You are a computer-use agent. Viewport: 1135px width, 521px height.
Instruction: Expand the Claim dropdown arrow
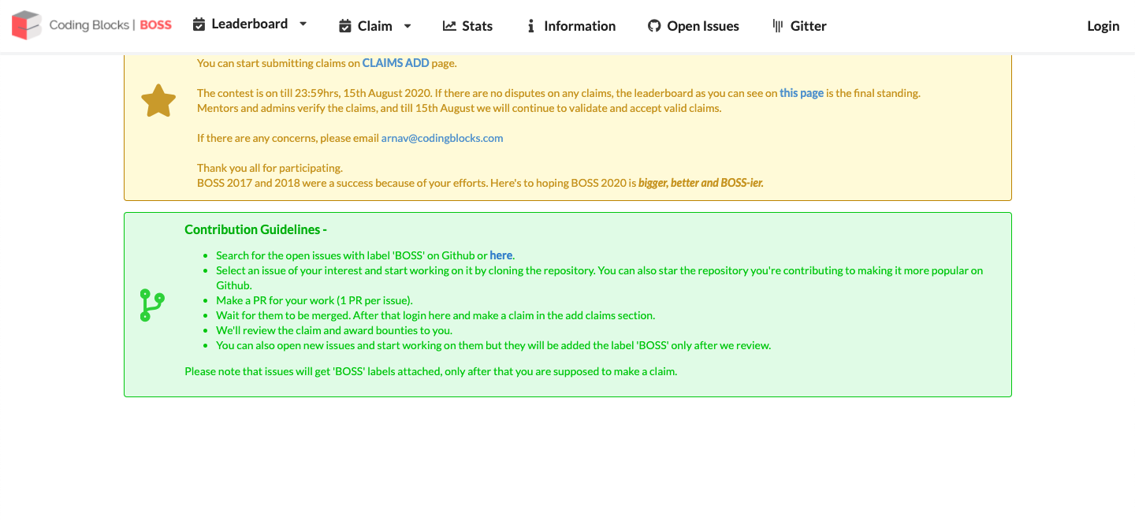pos(407,26)
